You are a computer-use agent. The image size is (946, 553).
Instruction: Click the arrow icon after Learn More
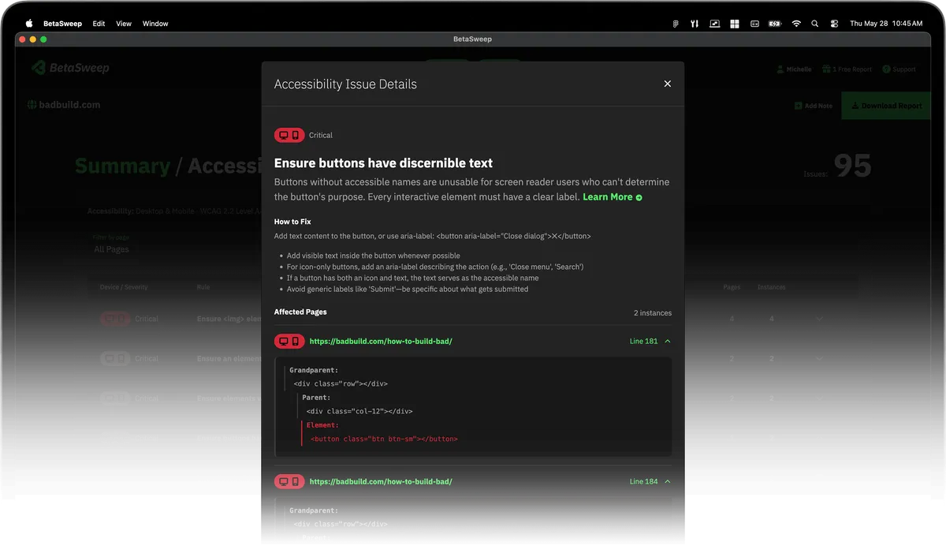click(x=639, y=197)
